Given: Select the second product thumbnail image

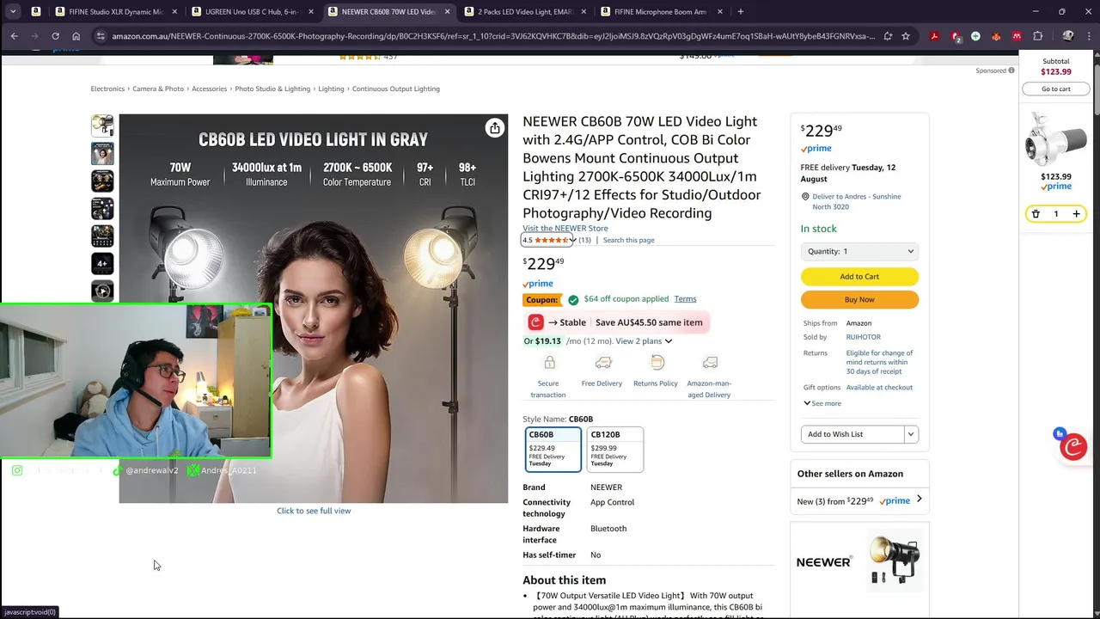Looking at the screenshot, I should pyautogui.click(x=102, y=153).
